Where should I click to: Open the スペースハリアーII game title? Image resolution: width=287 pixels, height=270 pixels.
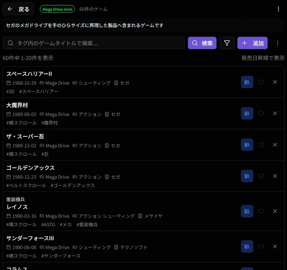(x=29, y=74)
